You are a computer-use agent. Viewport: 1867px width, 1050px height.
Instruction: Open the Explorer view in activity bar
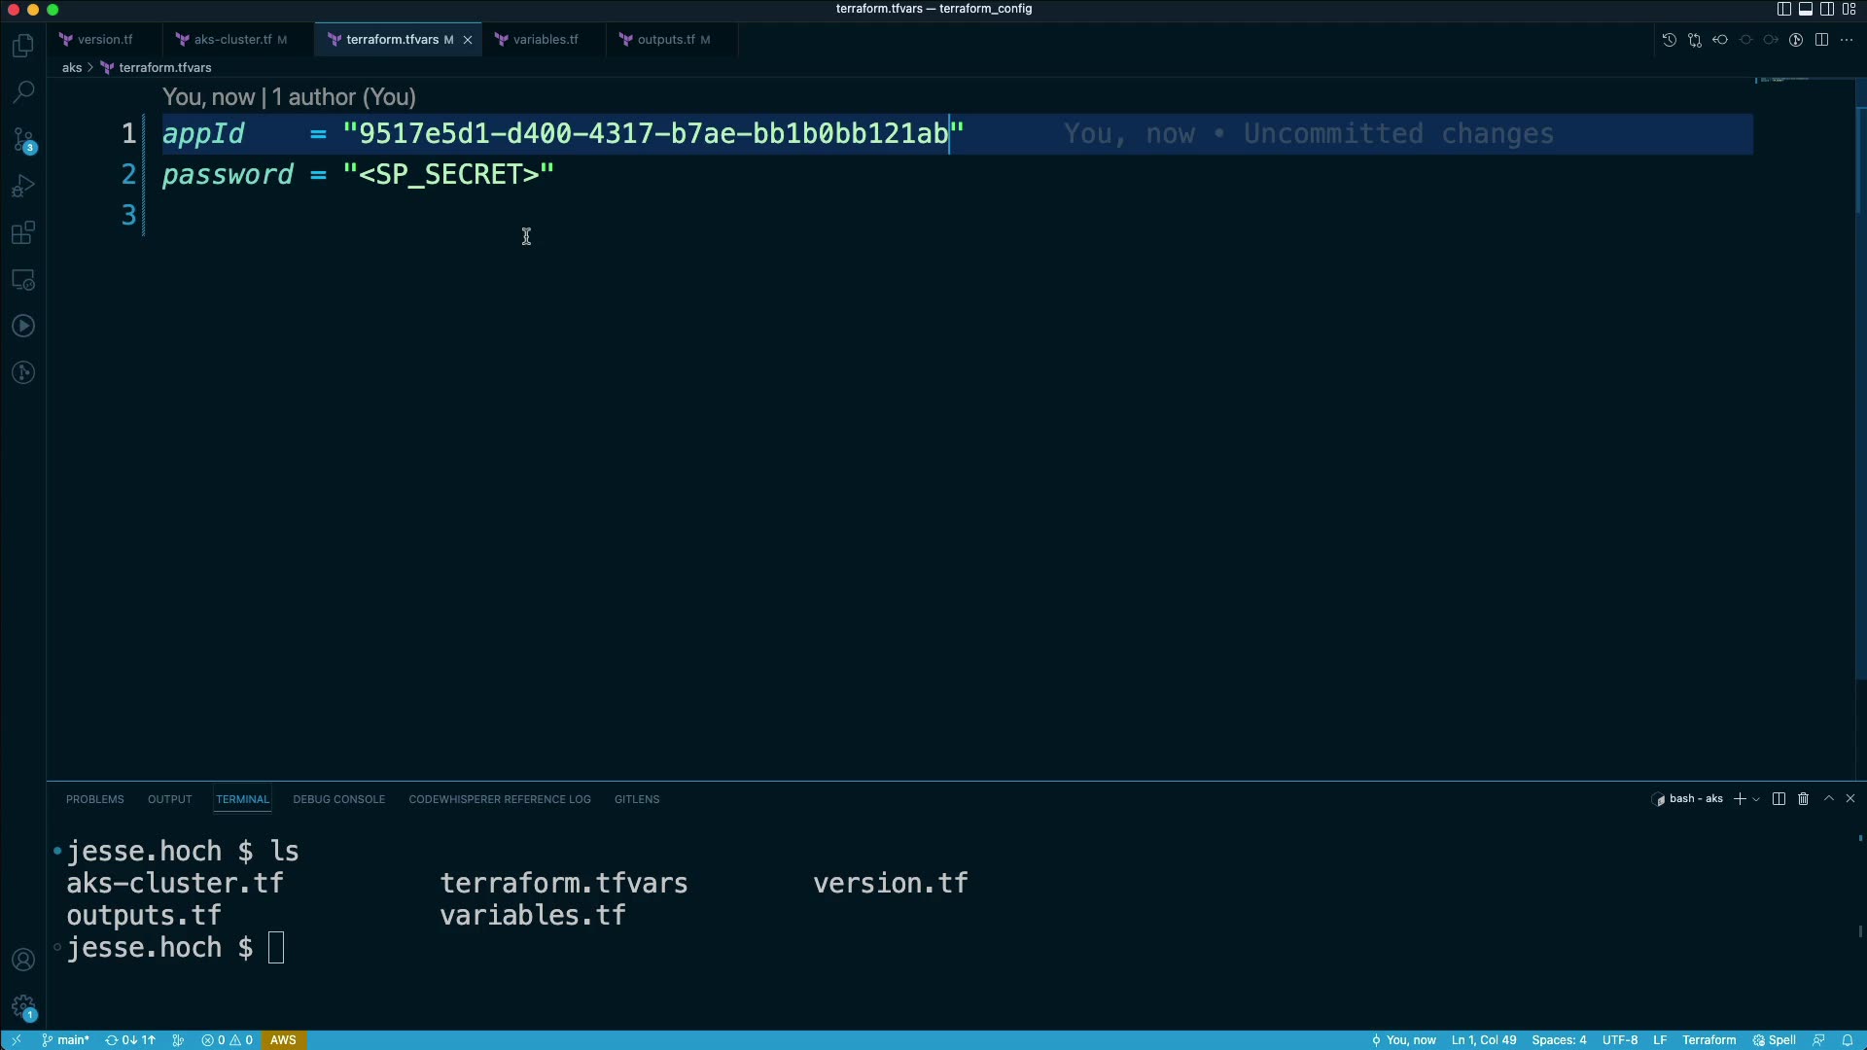tap(23, 46)
